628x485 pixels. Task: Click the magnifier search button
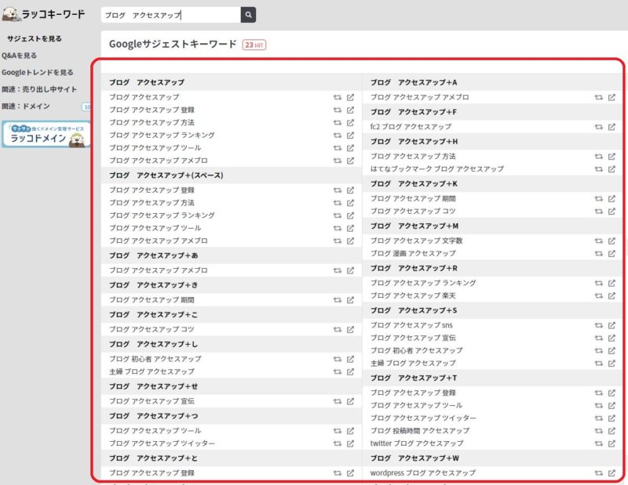248,15
